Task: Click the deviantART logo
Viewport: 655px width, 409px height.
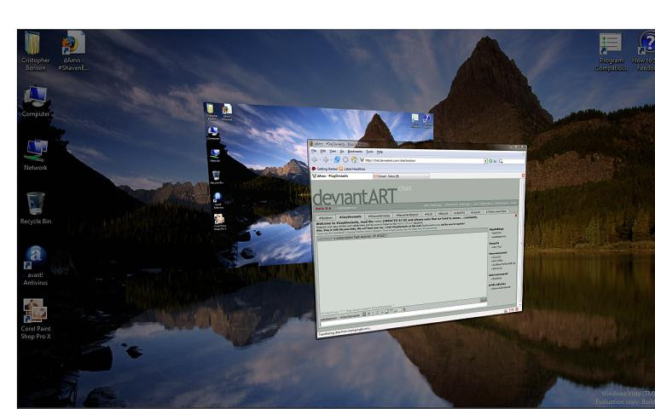Action: click(x=354, y=197)
